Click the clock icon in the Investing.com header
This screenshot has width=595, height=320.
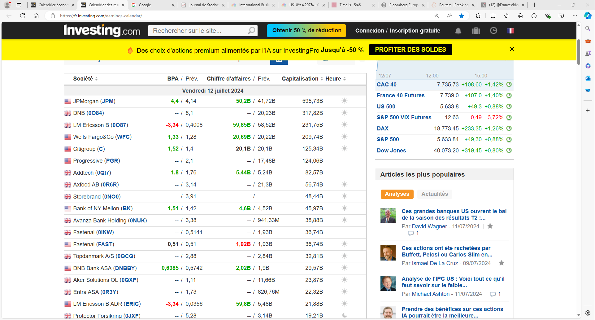coord(493,30)
